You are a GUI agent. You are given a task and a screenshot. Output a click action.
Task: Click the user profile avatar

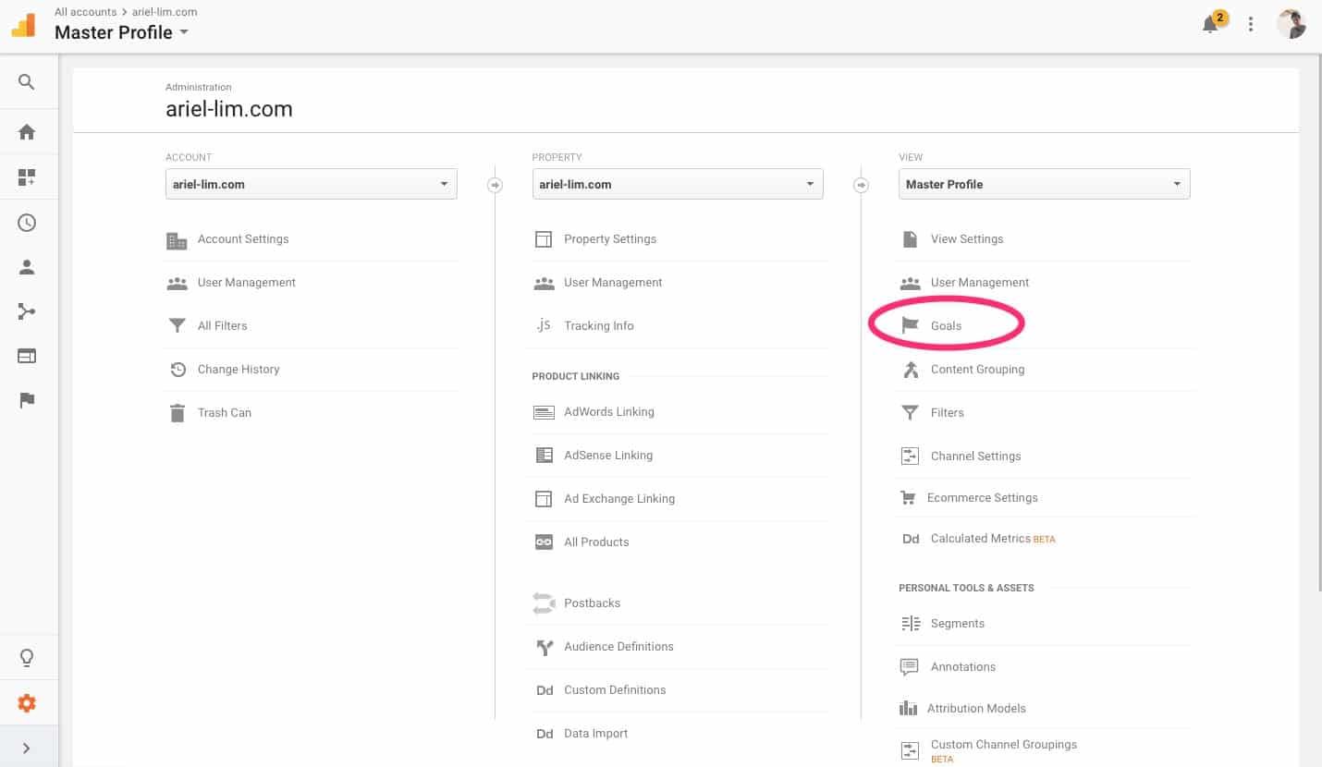coord(1291,24)
